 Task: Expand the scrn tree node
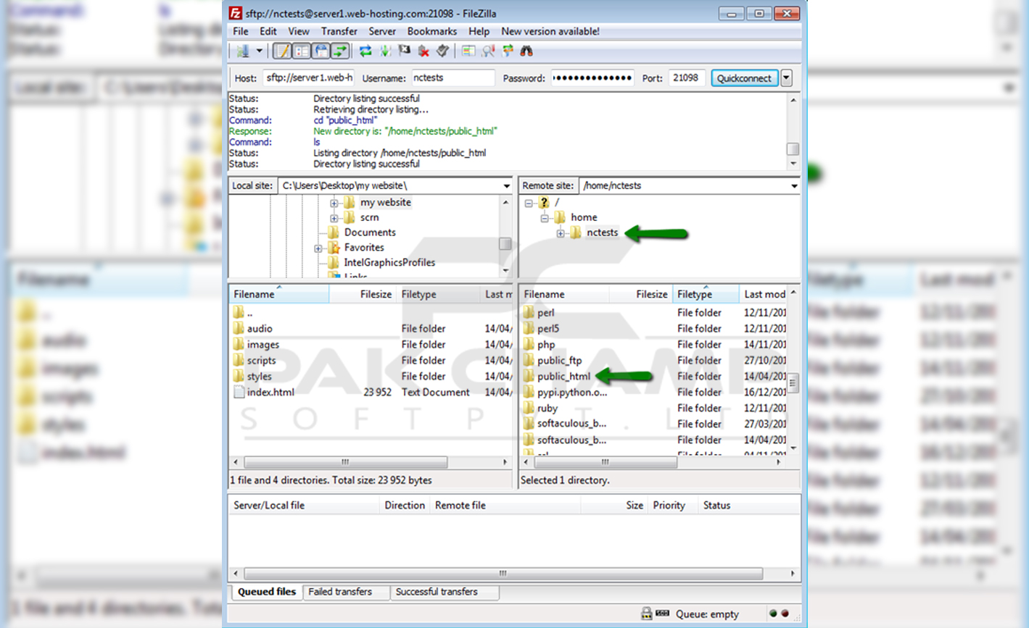tap(334, 218)
